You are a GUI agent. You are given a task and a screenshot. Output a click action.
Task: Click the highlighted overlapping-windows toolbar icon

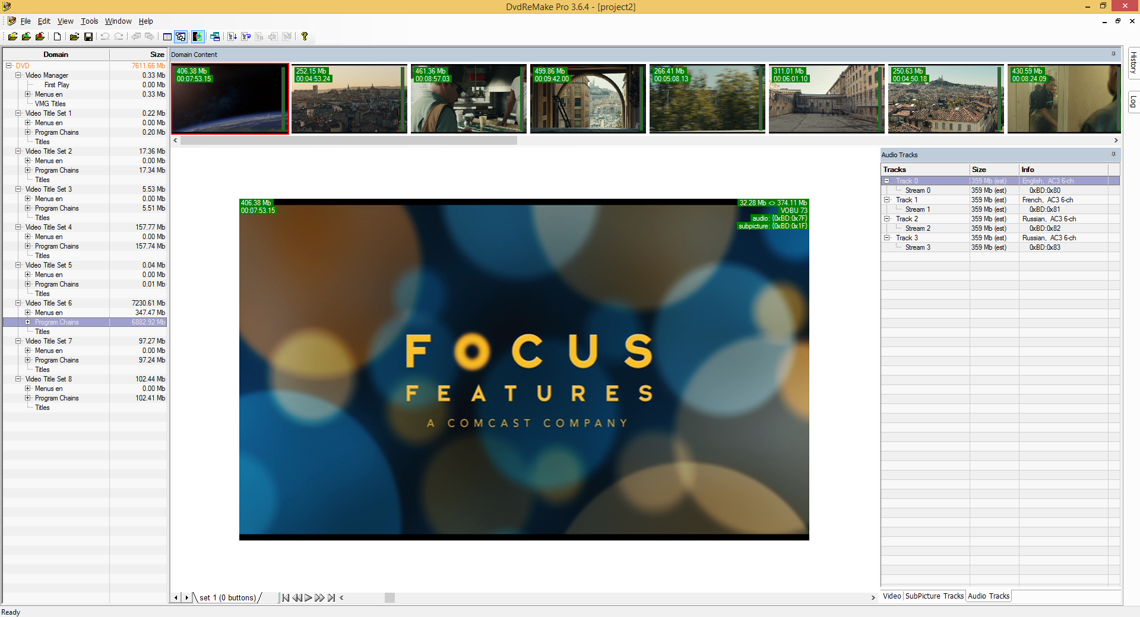(181, 37)
